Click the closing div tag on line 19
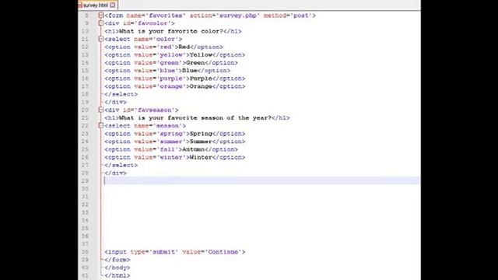 pos(116,102)
